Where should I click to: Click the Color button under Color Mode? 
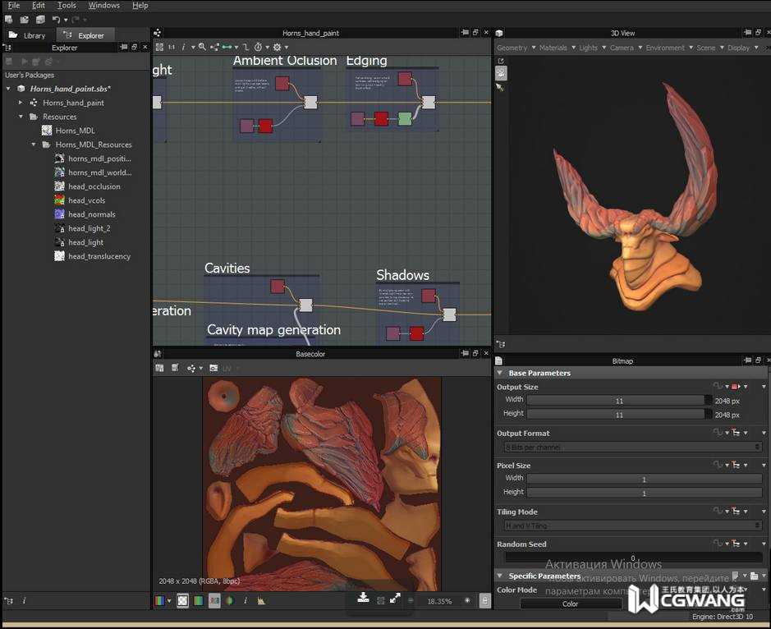[x=570, y=604]
